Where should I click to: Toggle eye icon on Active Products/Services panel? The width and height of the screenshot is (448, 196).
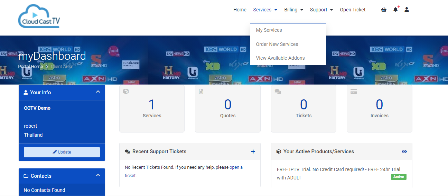click(x=404, y=151)
